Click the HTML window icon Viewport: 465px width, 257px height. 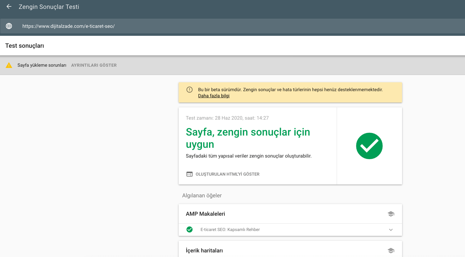pyautogui.click(x=189, y=174)
